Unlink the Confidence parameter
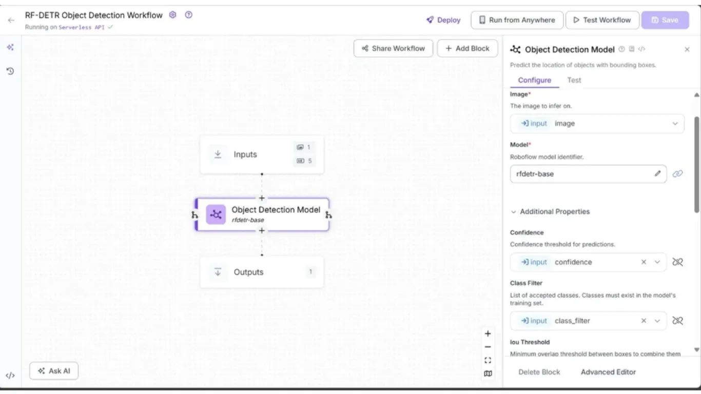 click(678, 262)
